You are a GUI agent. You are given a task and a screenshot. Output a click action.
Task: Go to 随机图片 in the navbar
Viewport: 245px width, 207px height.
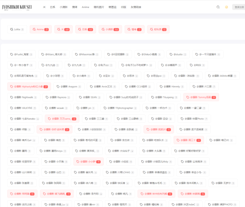(99, 7)
